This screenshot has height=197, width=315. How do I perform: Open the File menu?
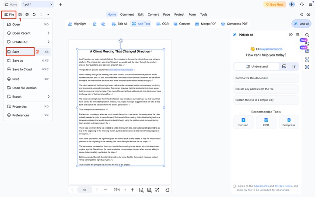pos(9,14)
